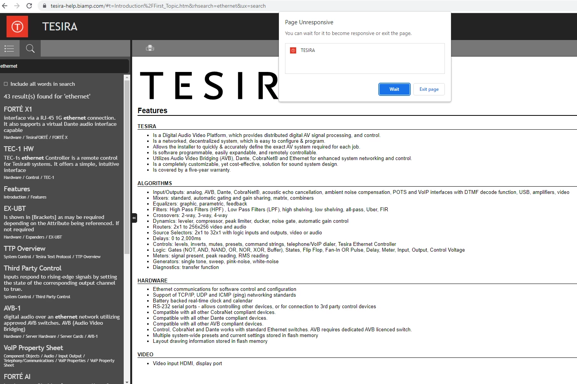This screenshot has height=384, width=577.
Task: Go forward with the browser forward arrow
Action: [x=17, y=6]
